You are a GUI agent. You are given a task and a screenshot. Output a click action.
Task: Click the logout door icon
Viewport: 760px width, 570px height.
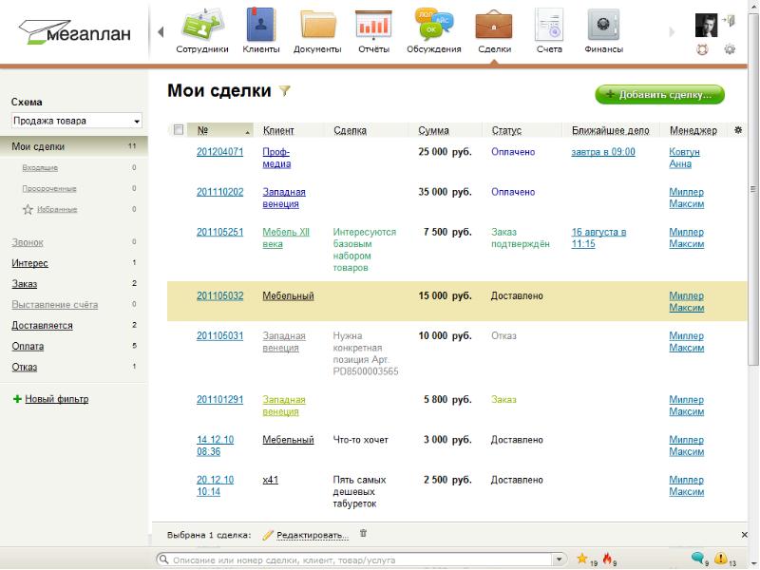[x=729, y=21]
